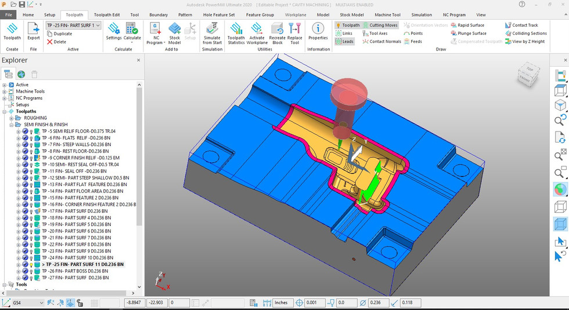Select TP-26 FIN- PART BOSS D0.236 BN
This screenshot has width=569, height=310.
(x=75, y=271)
